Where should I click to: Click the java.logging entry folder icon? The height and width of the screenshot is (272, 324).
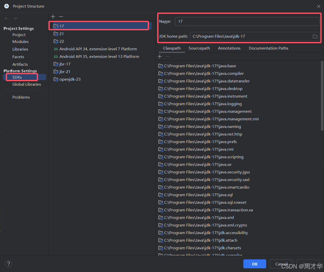point(161,104)
